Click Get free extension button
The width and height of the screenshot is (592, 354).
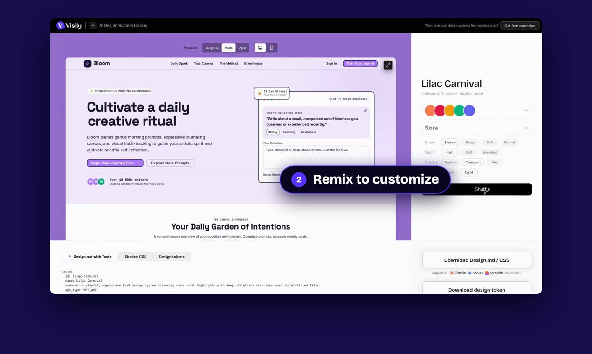tap(520, 26)
